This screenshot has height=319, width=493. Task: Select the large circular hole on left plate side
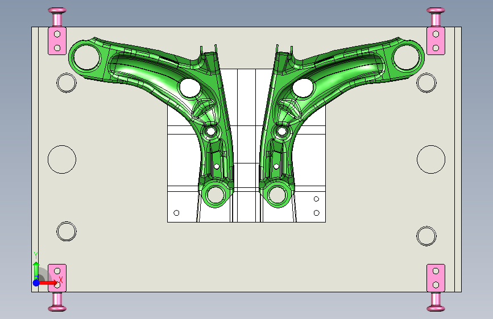[62, 159]
